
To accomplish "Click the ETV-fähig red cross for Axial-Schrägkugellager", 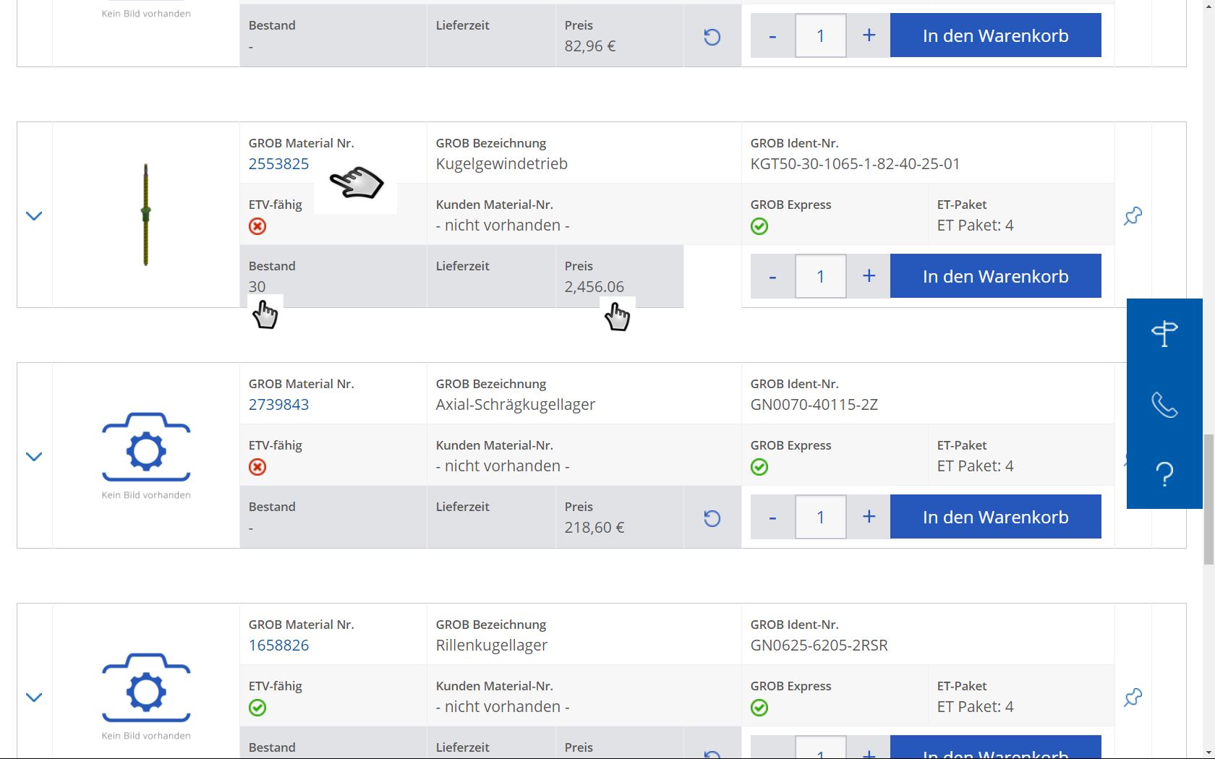I will tap(257, 467).
